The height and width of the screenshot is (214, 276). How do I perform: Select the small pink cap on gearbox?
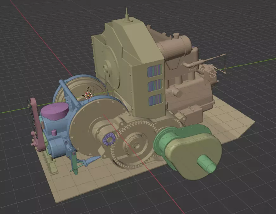[54, 132]
